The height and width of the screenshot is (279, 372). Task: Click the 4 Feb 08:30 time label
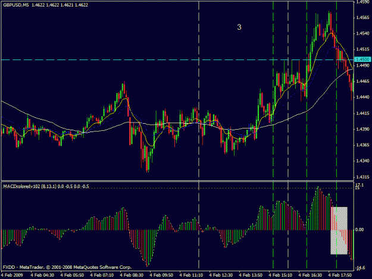click(132, 275)
